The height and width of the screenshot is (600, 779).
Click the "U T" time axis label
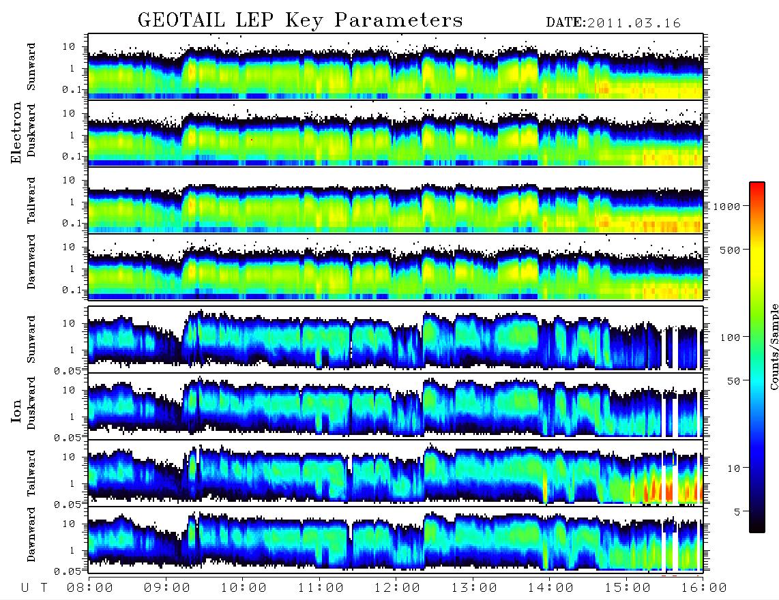click(34, 588)
